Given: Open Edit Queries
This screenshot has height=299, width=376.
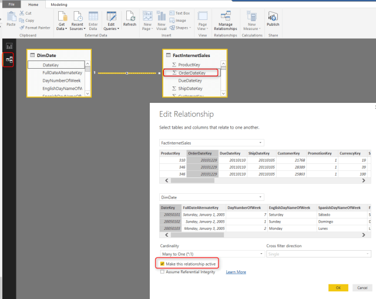Looking at the screenshot, I should (x=111, y=21).
